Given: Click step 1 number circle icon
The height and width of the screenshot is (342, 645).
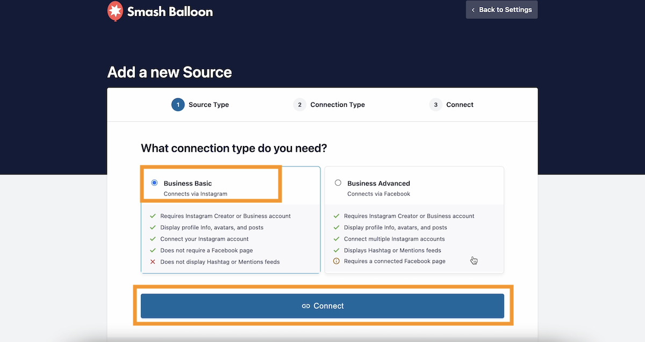Looking at the screenshot, I should point(178,105).
